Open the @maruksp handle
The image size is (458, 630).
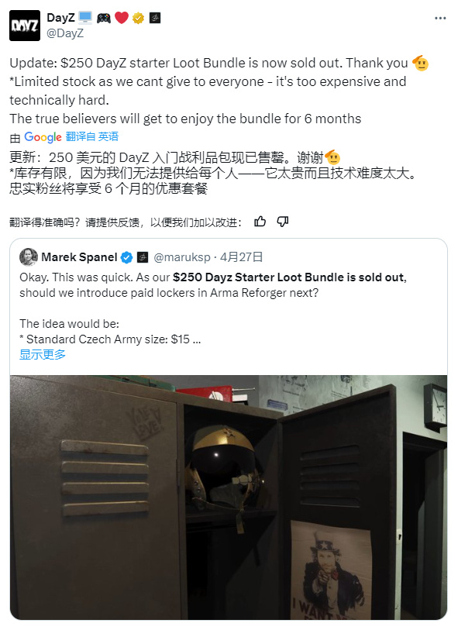[182, 257]
